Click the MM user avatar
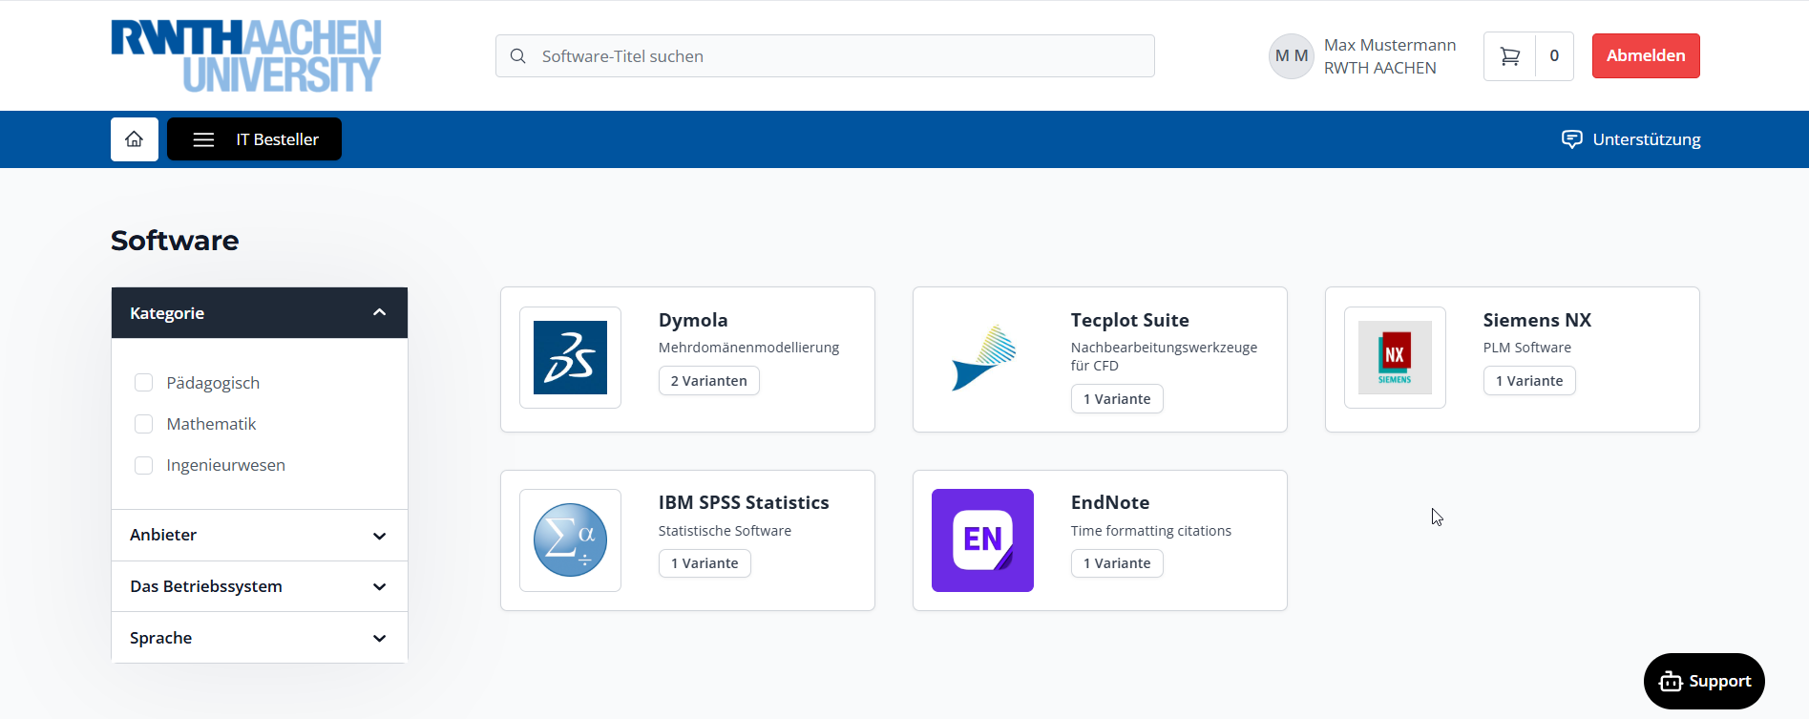 click(x=1291, y=56)
